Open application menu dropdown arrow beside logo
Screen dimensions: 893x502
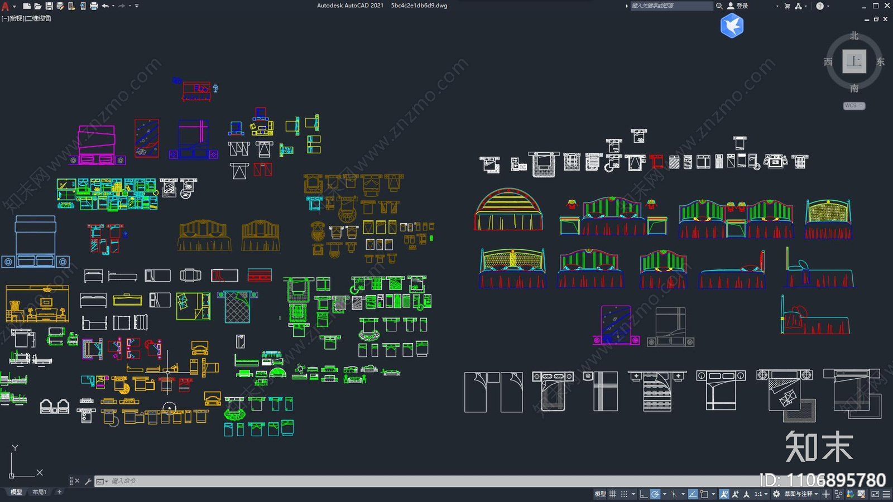[x=15, y=7]
